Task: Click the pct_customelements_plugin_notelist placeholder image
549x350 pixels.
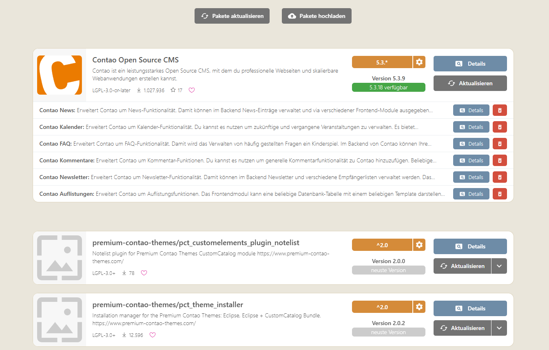Action: [60, 258]
